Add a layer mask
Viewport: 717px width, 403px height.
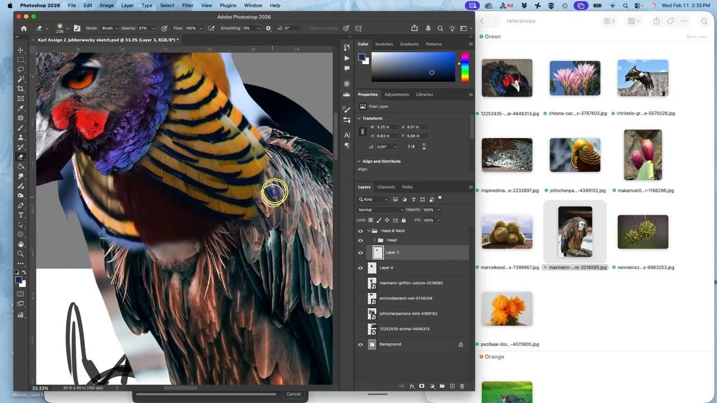422,386
